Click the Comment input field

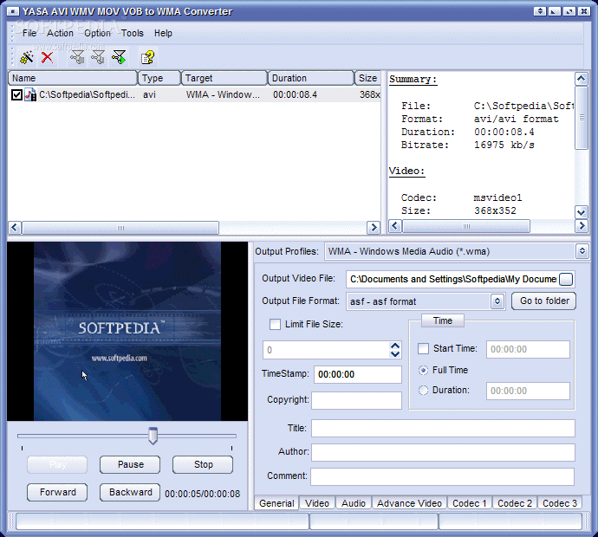pos(442,476)
